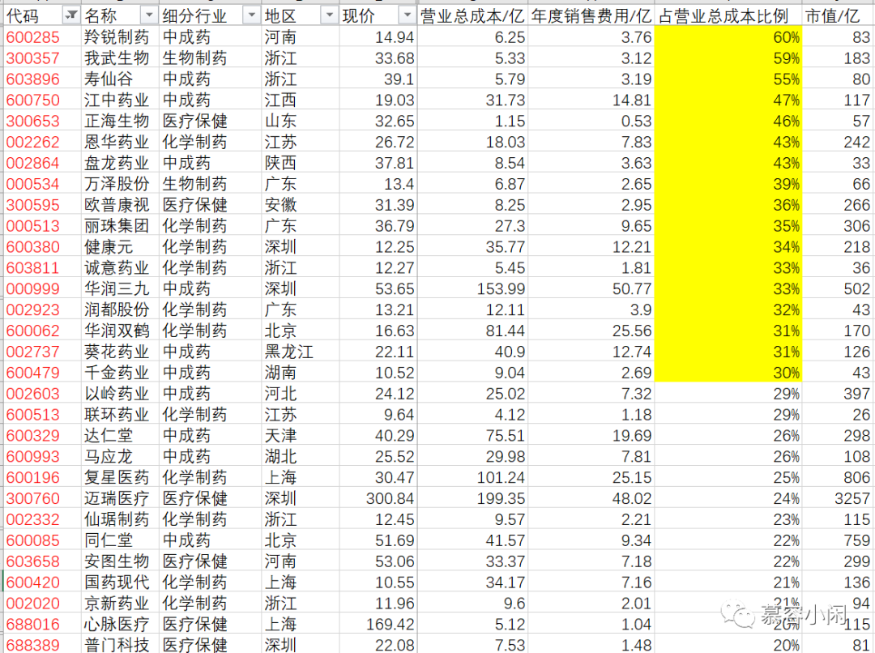Click the yellow 30% ratio cell
Image resolution: width=875 pixels, height=653 pixels.
728,373
